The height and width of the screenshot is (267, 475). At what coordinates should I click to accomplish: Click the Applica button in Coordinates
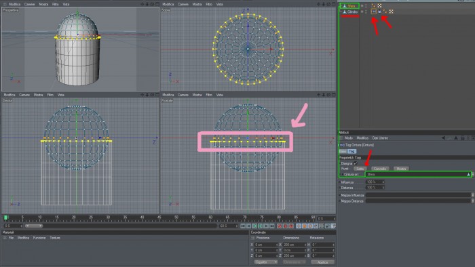point(322,262)
